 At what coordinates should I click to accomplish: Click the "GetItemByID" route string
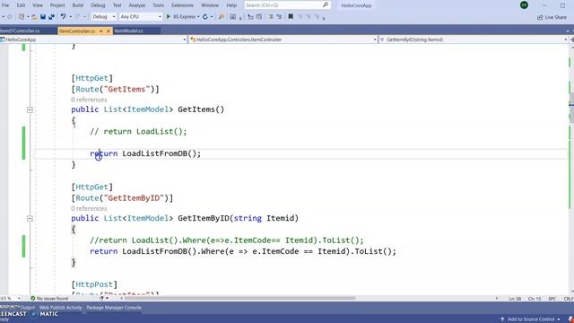pyautogui.click(x=134, y=198)
